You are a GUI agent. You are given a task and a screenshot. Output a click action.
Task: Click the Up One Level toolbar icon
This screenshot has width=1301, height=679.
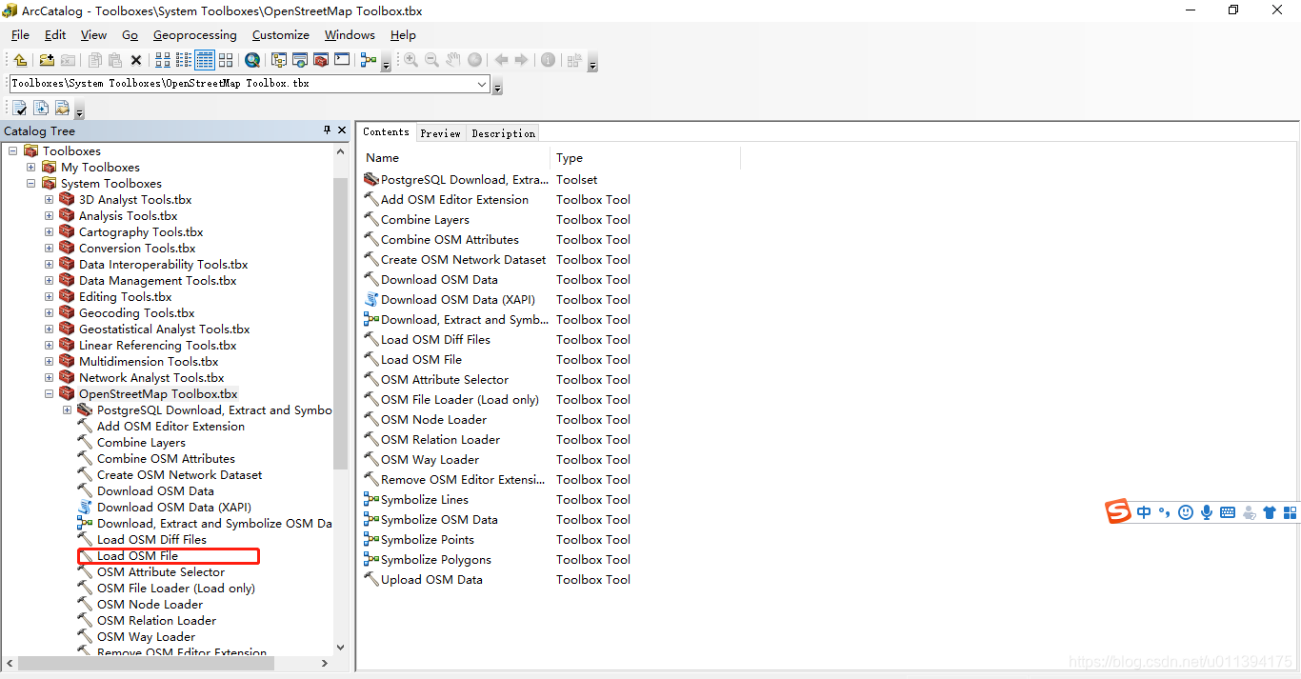pyautogui.click(x=20, y=60)
